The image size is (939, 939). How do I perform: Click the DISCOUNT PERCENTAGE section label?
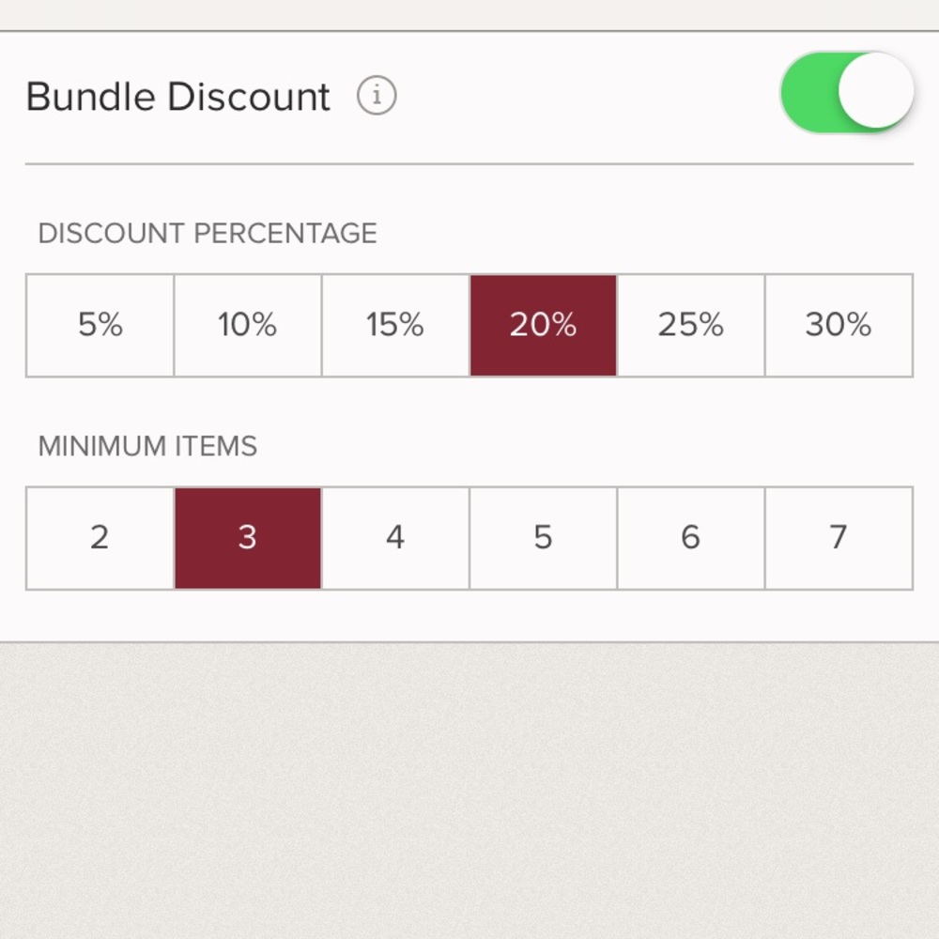coord(207,234)
